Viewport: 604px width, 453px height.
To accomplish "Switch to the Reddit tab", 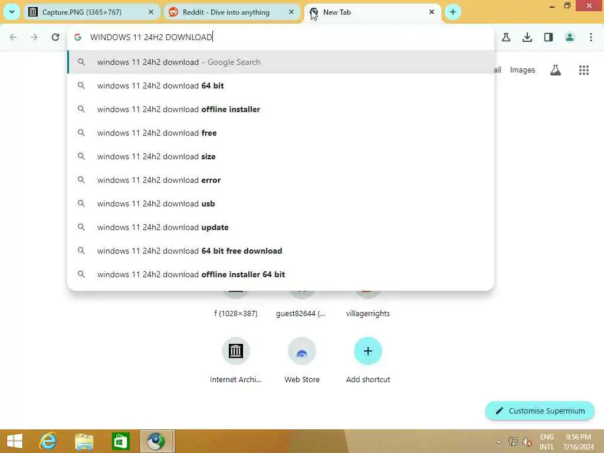I will tap(232, 12).
